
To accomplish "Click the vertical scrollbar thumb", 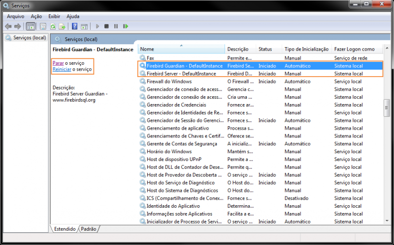I will (x=387, y=108).
